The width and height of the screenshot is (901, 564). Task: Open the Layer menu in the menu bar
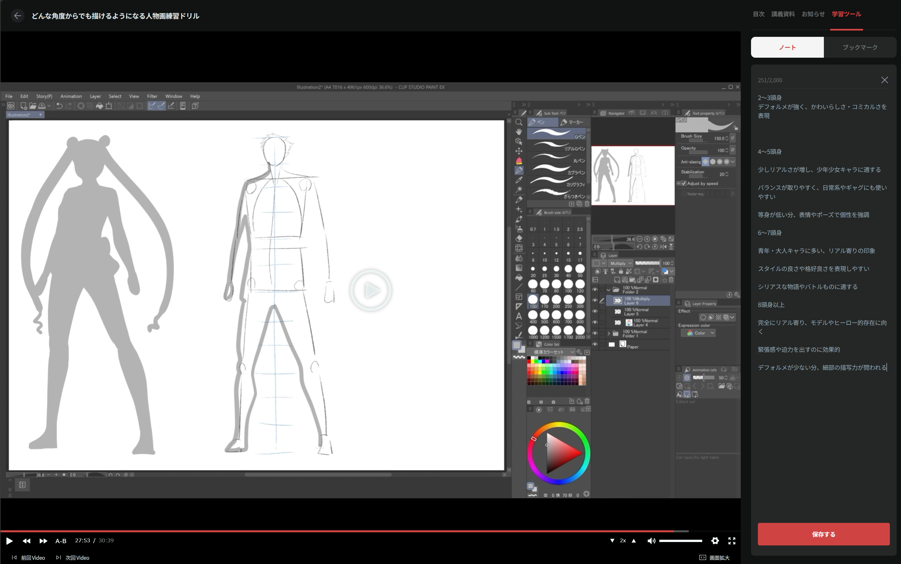[95, 96]
